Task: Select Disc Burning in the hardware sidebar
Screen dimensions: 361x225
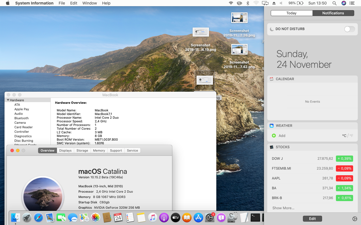Action: coord(24,141)
